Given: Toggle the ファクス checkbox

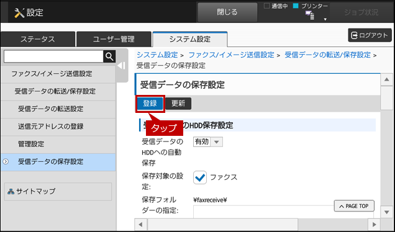Looking at the screenshot, I should click(200, 177).
